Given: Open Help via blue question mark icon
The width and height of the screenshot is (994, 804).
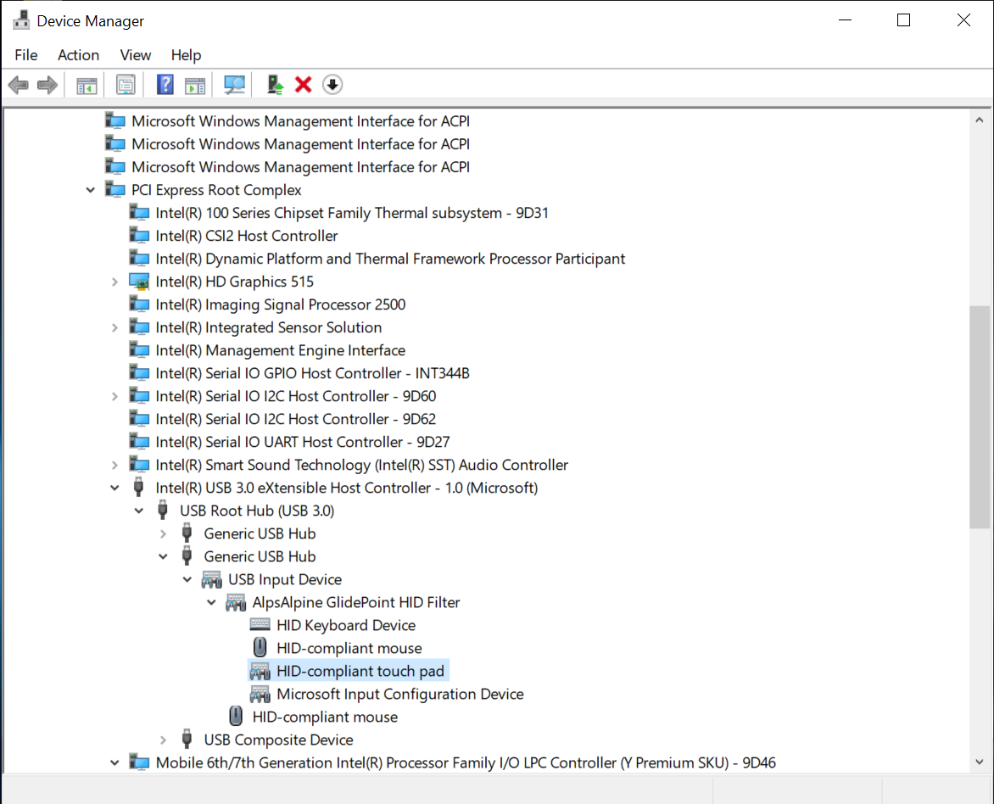Looking at the screenshot, I should coord(165,85).
